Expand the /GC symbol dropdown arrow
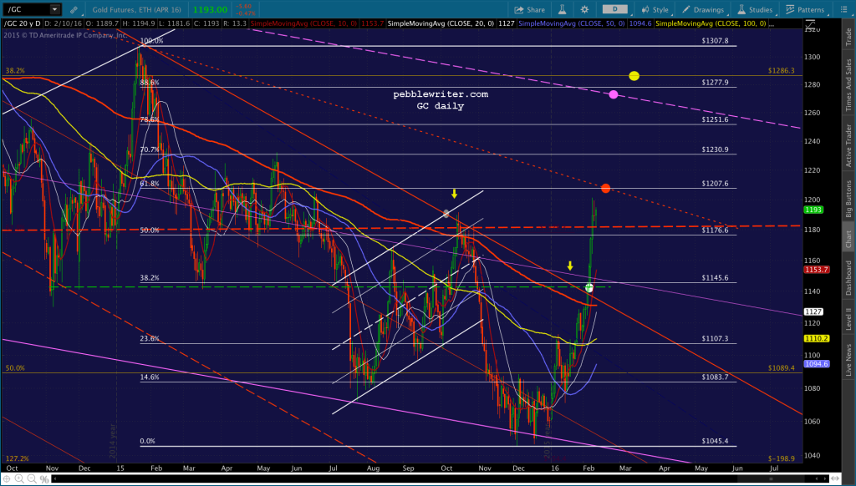The width and height of the screenshot is (856, 486). pyautogui.click(x=54, y=9)
